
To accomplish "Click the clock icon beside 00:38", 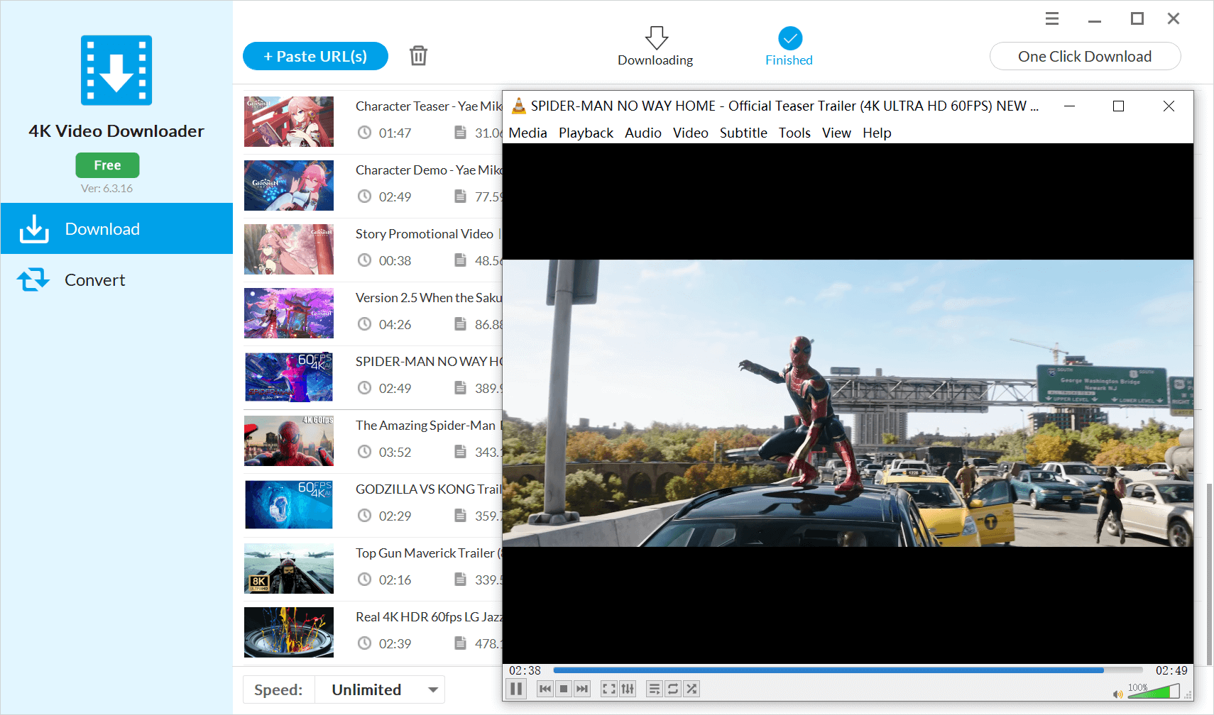I will pos(364,260).
